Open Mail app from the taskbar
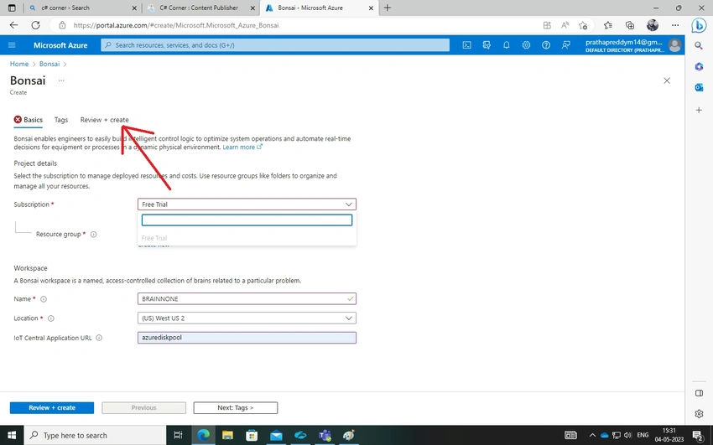This screenshot has width=713, height=445. tap(276, 435)
